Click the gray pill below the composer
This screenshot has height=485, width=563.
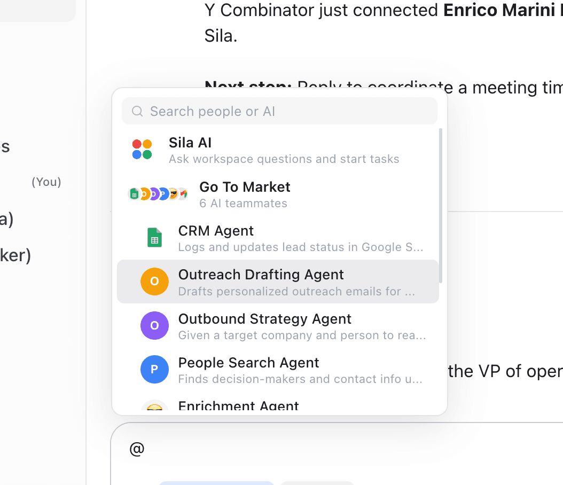(317, 482)
